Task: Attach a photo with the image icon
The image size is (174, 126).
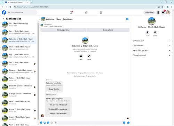Action: pyautogui.click(x=45, y=123)
